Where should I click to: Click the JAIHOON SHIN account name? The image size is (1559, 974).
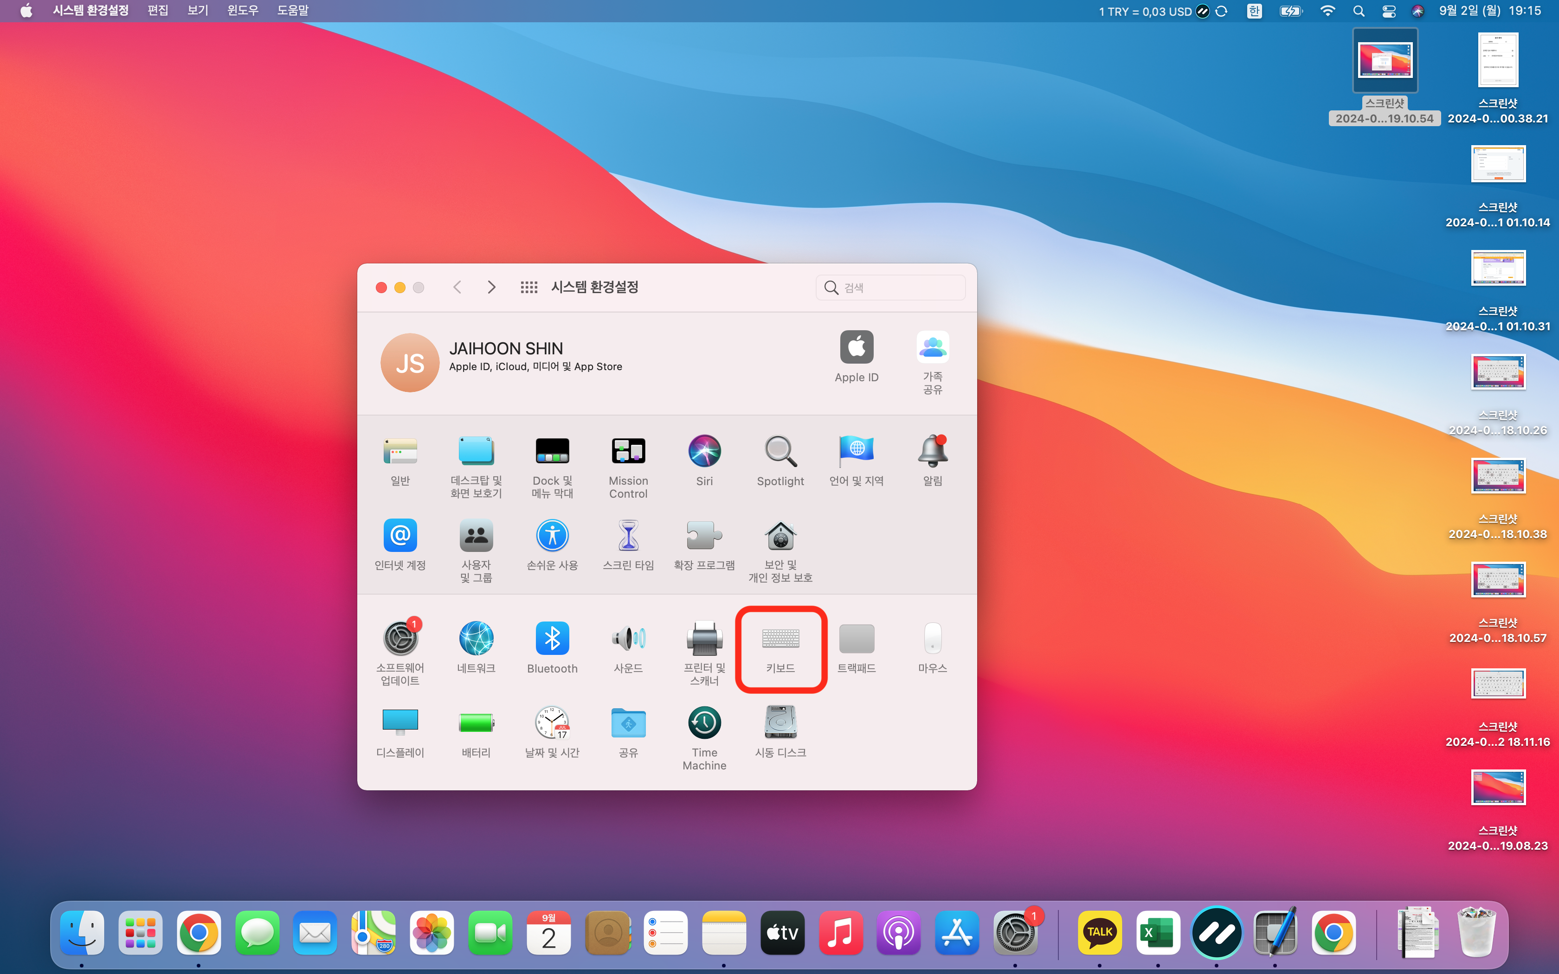(x=506, y=348)
